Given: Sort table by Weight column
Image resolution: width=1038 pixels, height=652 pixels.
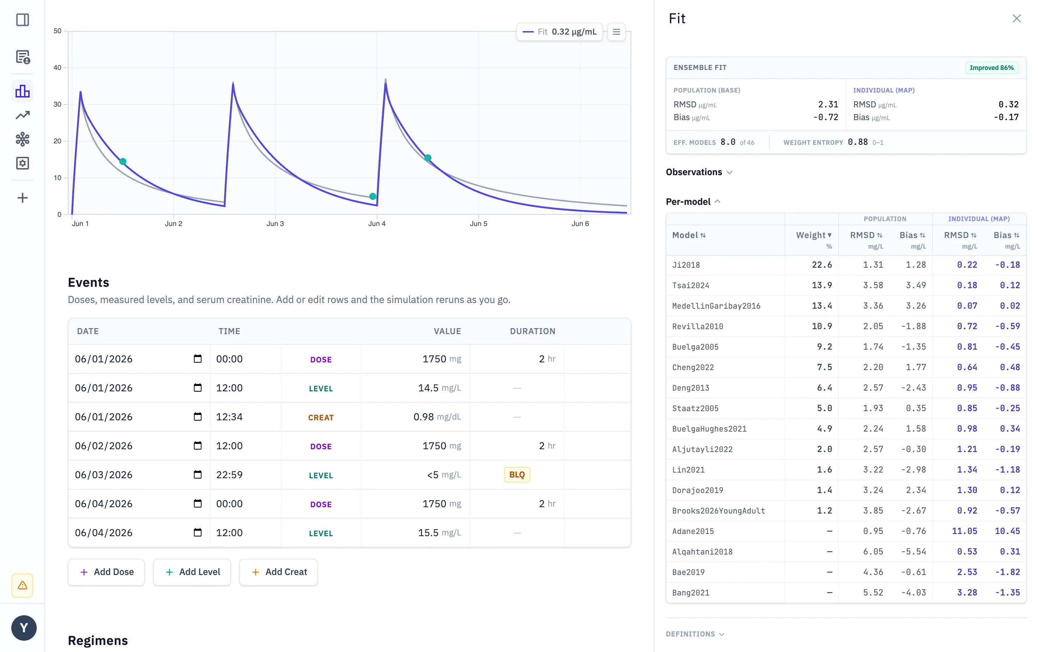Looking at the screenshot, I should point(813,236).
